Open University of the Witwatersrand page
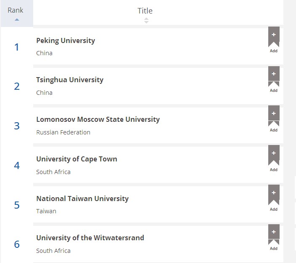296x263 pixels. 90,238
